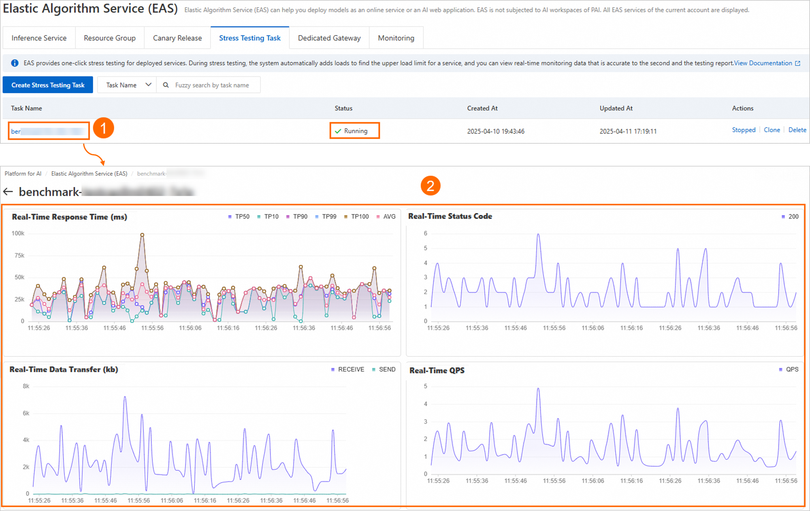Switch to the Inference Service tab

click(39, 38)
